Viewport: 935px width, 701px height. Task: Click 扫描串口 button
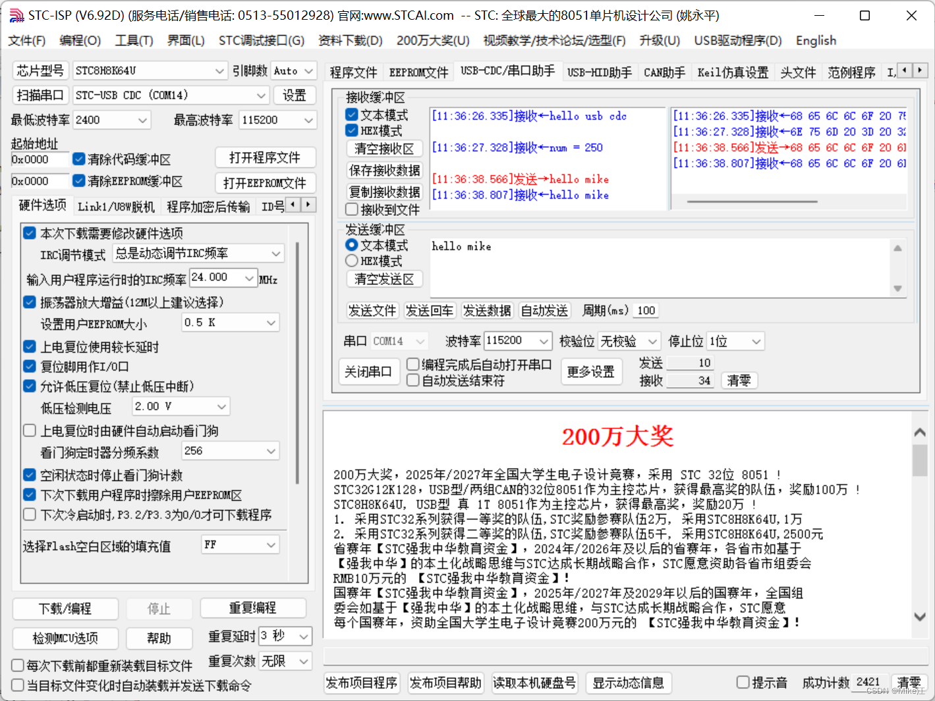tap(40, 95)
